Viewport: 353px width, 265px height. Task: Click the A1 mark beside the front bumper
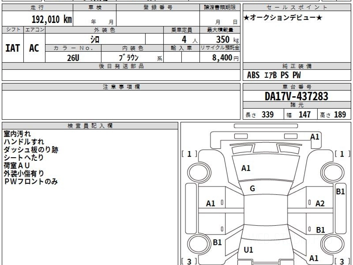315,137
